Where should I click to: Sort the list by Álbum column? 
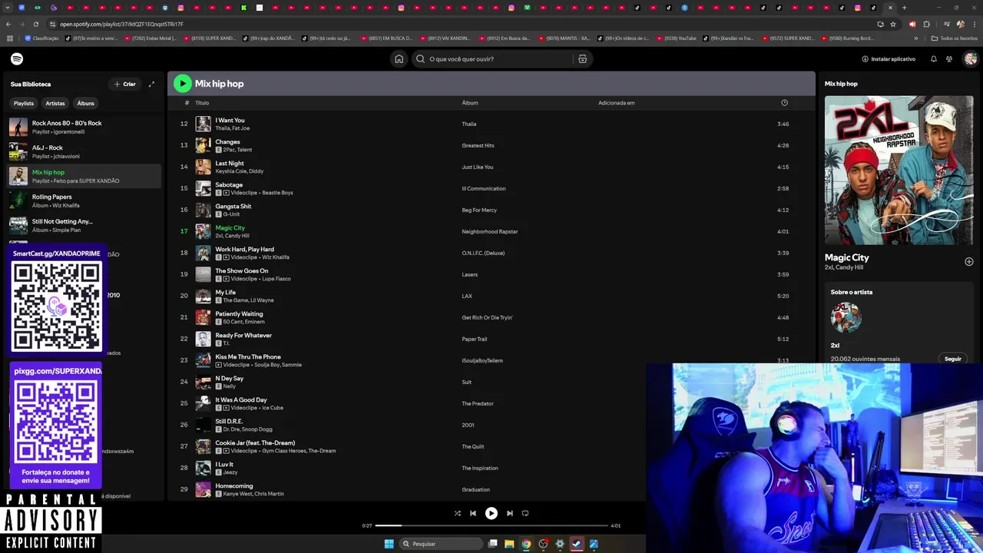(x=470, y=103)
